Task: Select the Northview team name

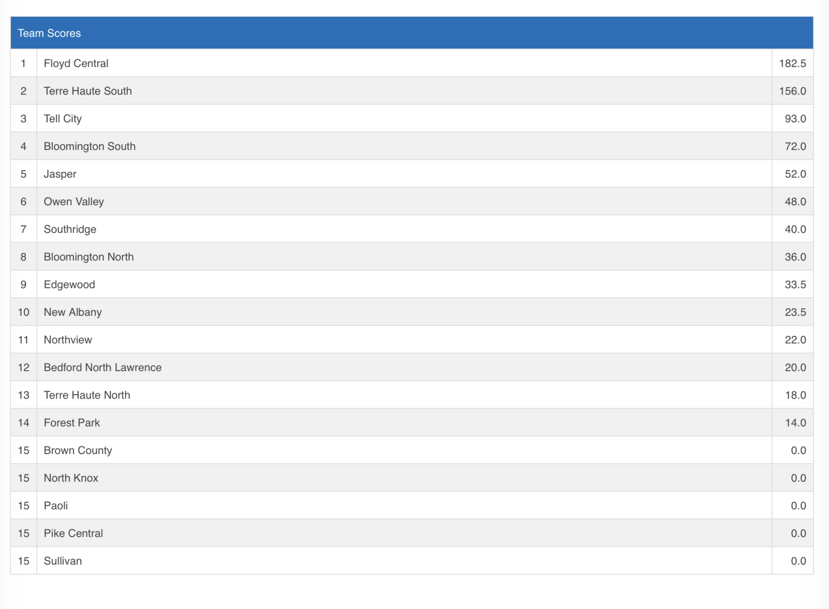Action: click(68, 340)
